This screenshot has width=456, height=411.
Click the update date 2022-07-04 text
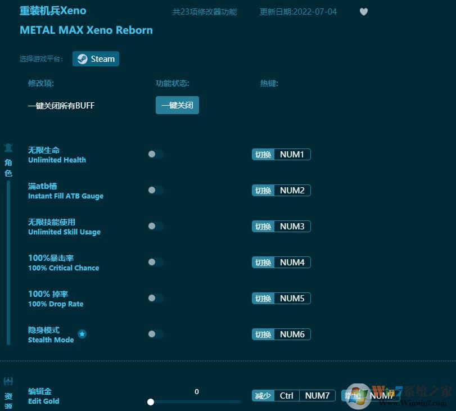[x=298, y=12]
